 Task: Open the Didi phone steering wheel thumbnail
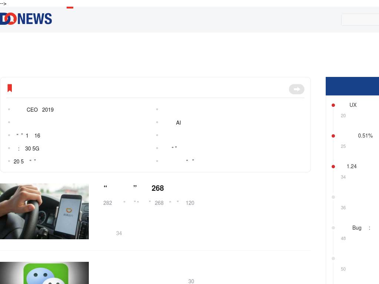click(x=44, y=211)
